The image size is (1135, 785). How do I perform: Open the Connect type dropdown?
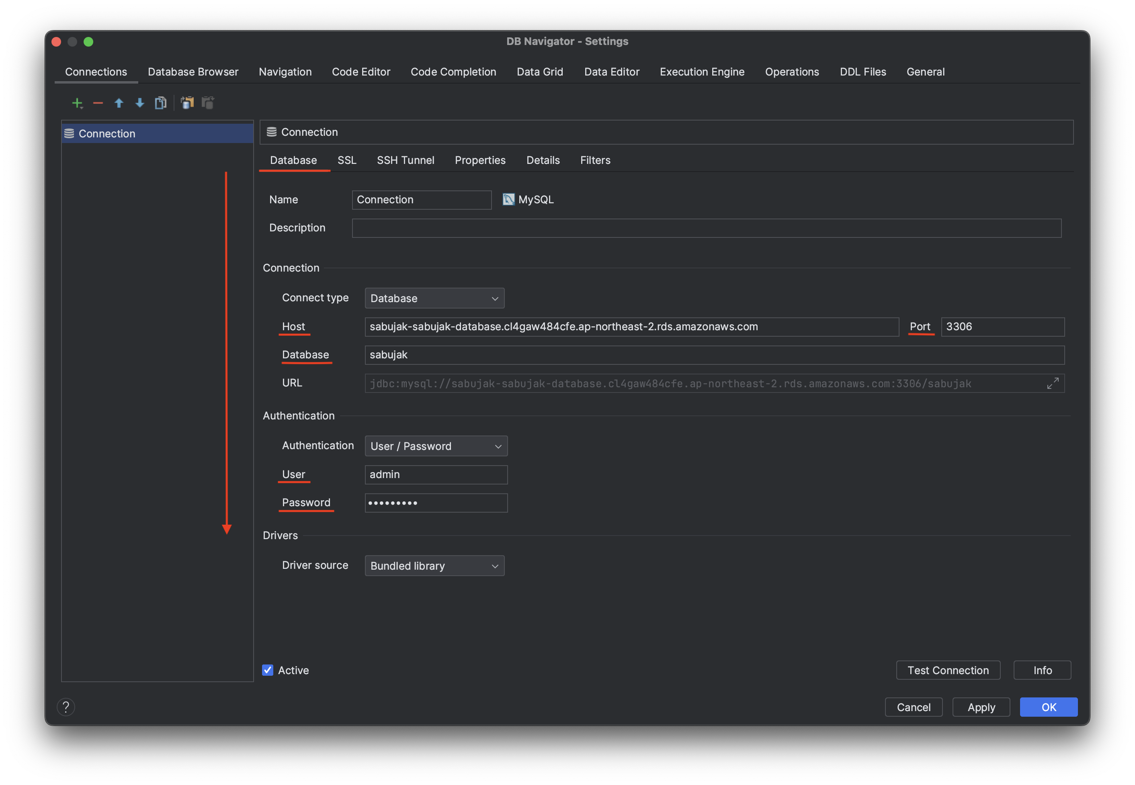[x=434, y=298]
